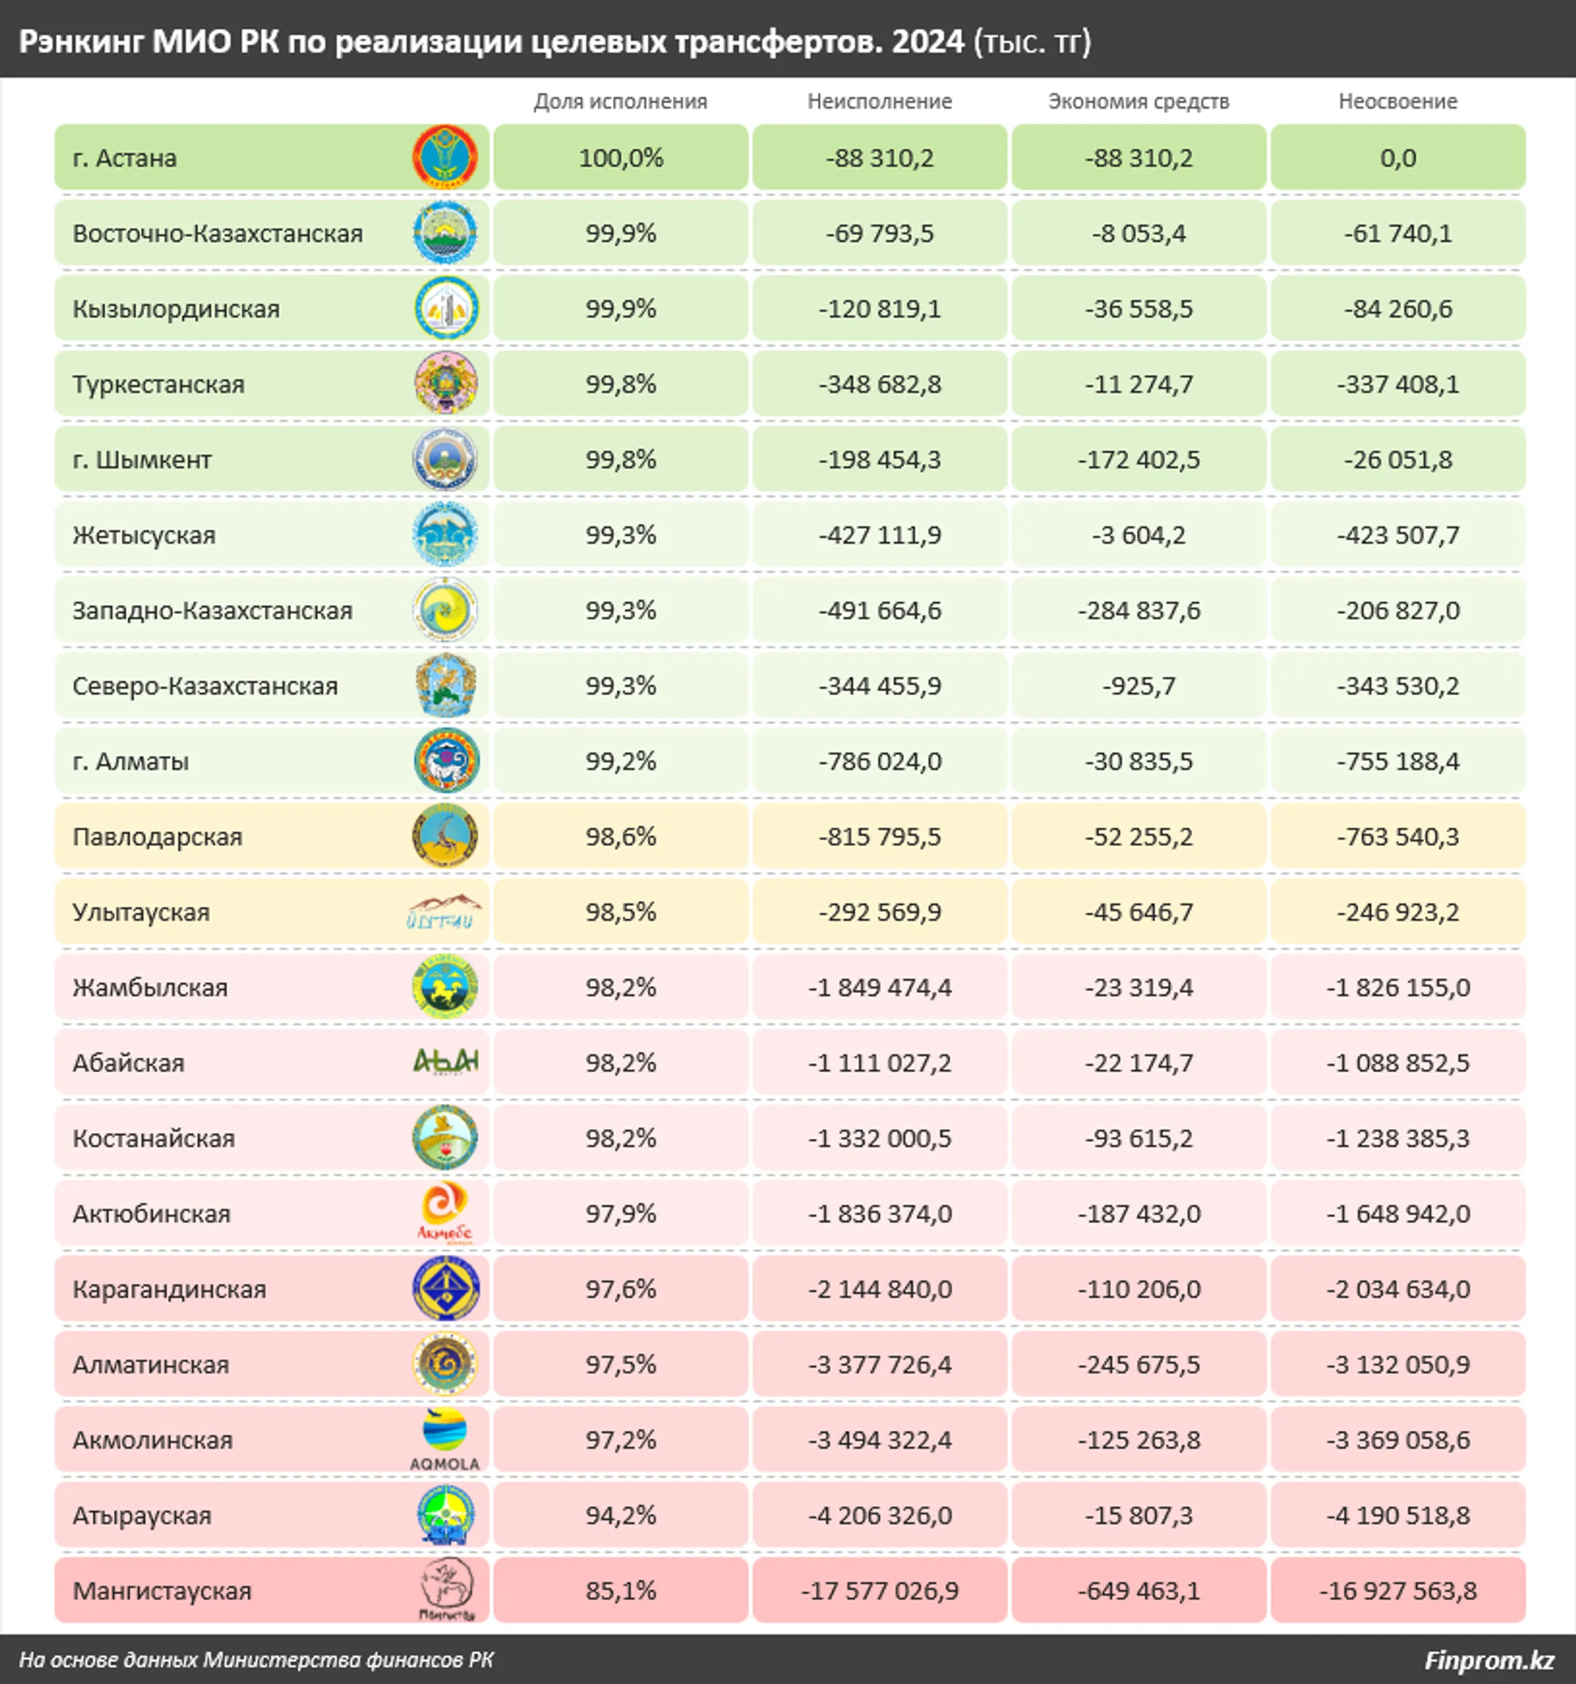Click the Almaty city emblem icon
1576x1684 pixels.
[446, 761]
